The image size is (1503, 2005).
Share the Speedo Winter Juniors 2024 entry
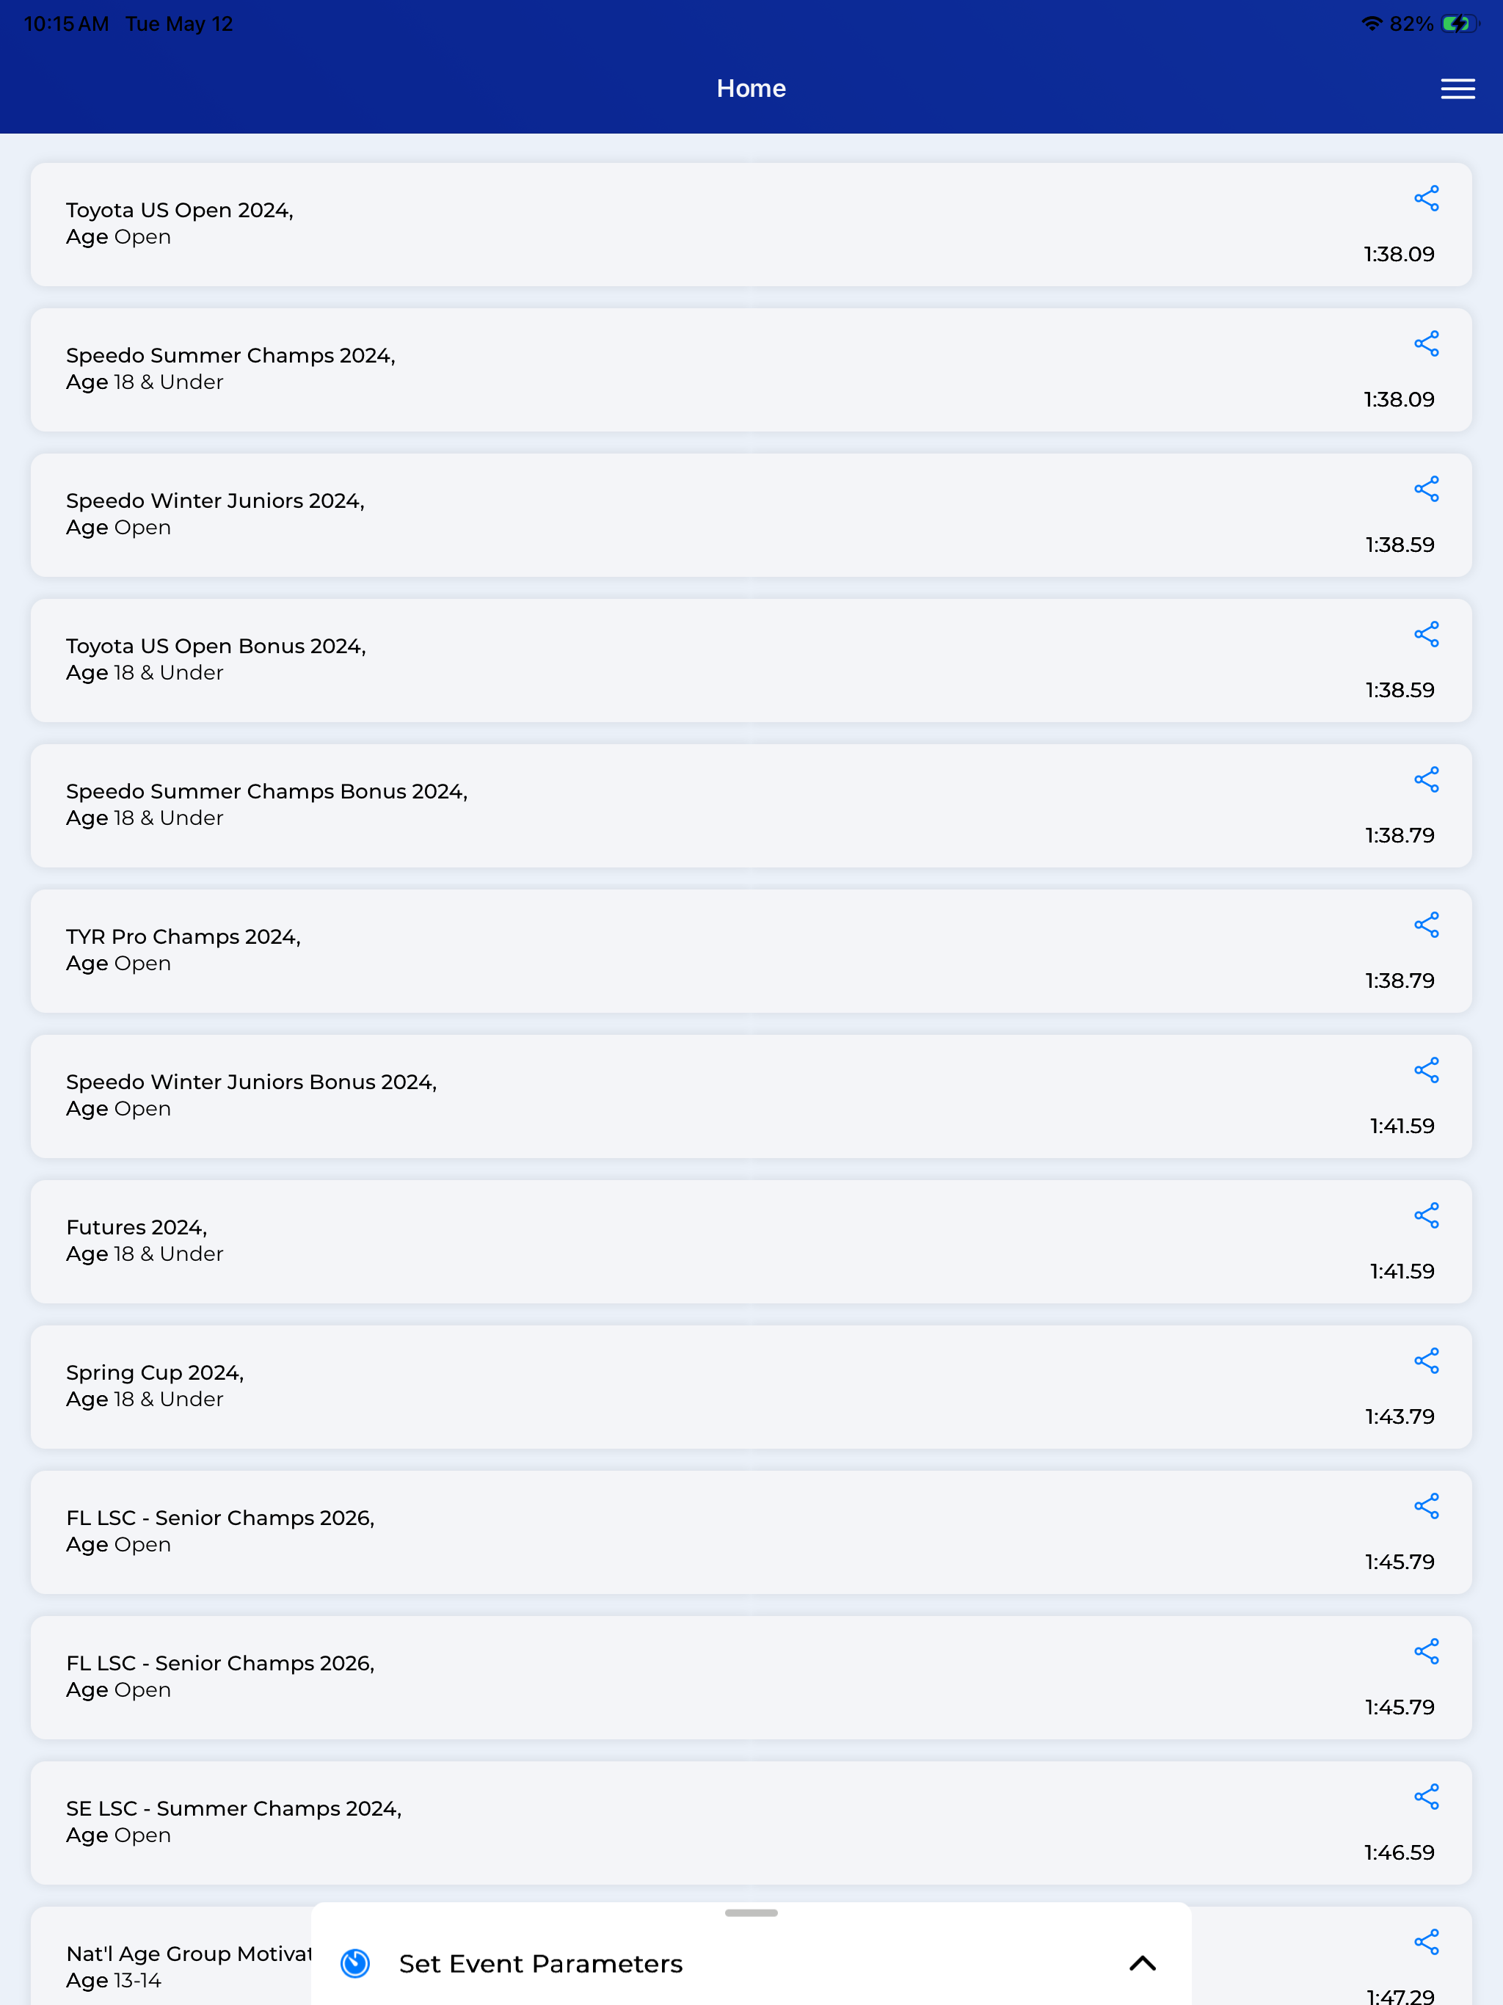click(1426, 490)
